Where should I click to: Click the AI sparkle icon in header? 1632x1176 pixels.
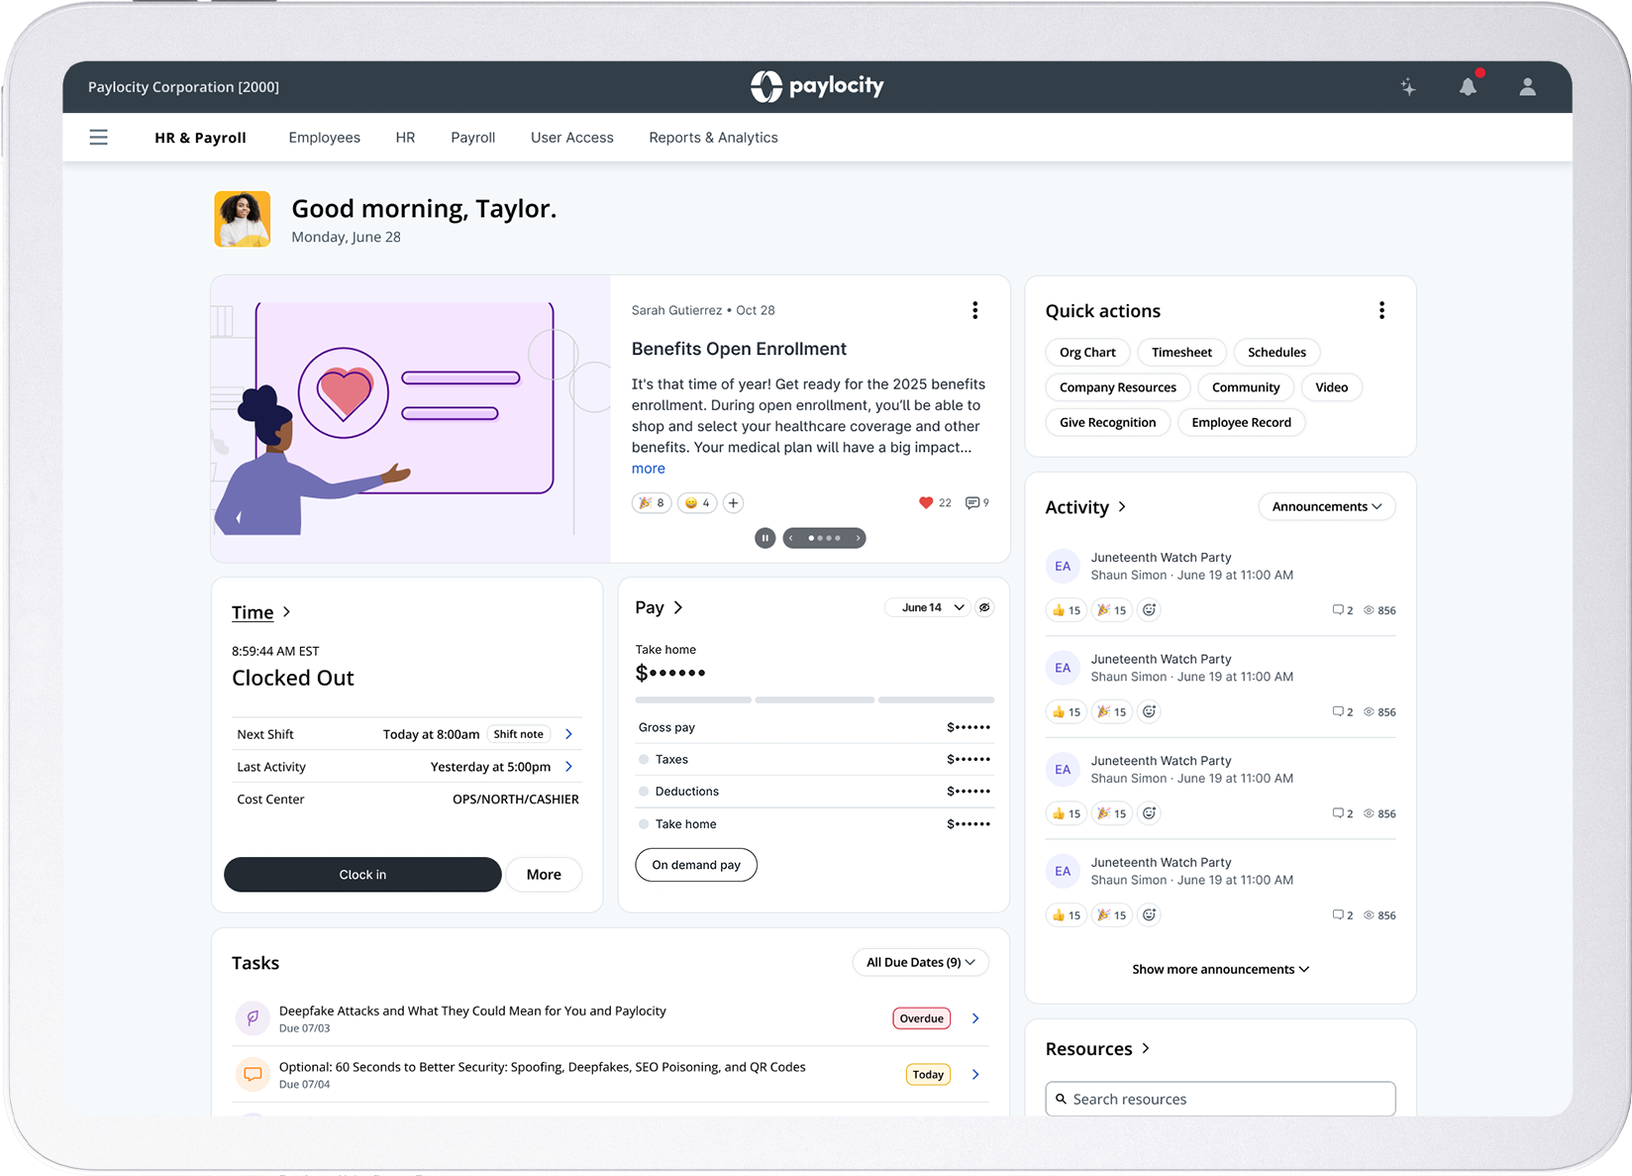click(x=1408, y=87)
